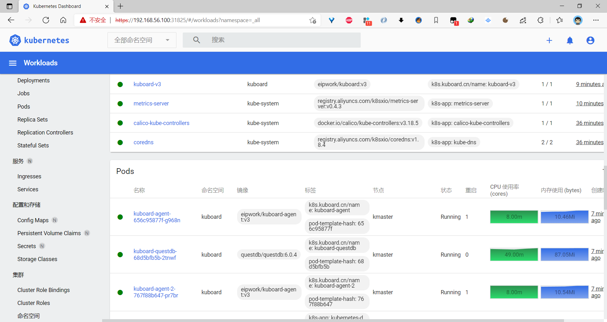Screen dimensions: 607x322
Task: Open the favorites list icon
Action: click(x=560, y=20)
